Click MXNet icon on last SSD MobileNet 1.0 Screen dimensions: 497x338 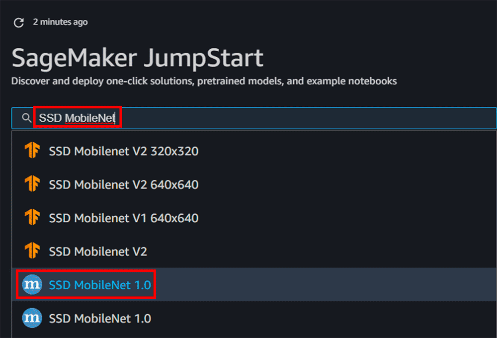(32, 318)
